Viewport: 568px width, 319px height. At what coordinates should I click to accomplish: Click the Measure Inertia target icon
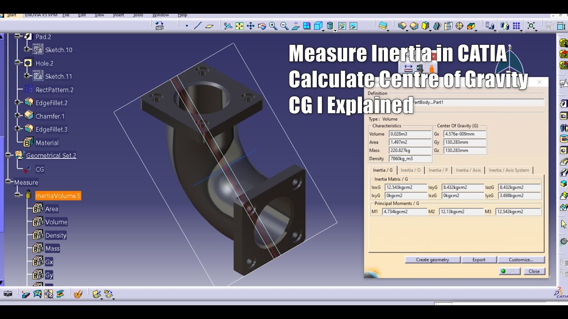(459, 26)
